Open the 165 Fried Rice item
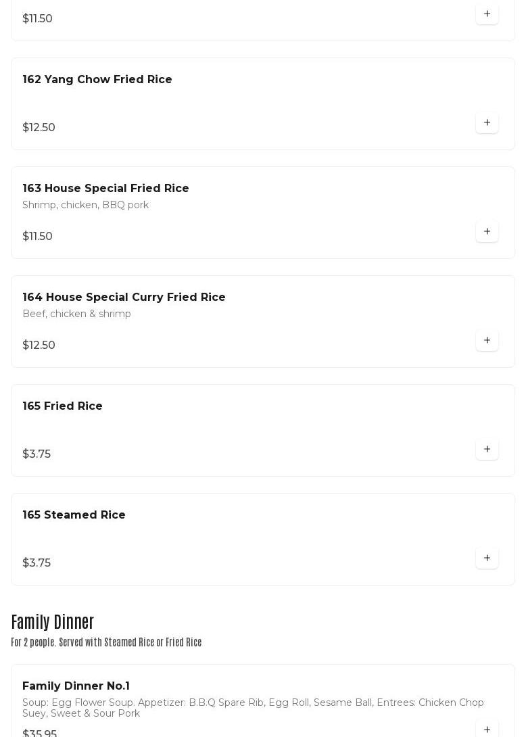The image size is (526, 737). 62,406
